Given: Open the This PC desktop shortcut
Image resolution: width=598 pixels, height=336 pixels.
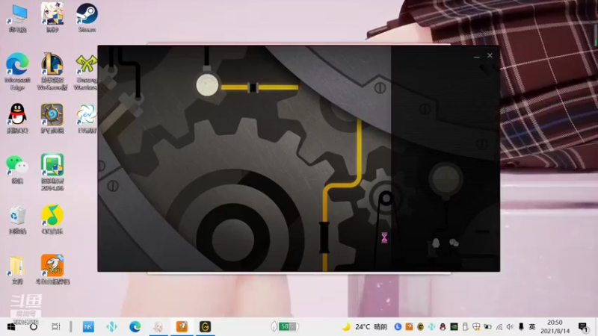Looking at the screenshot, I should pos(17,18).
